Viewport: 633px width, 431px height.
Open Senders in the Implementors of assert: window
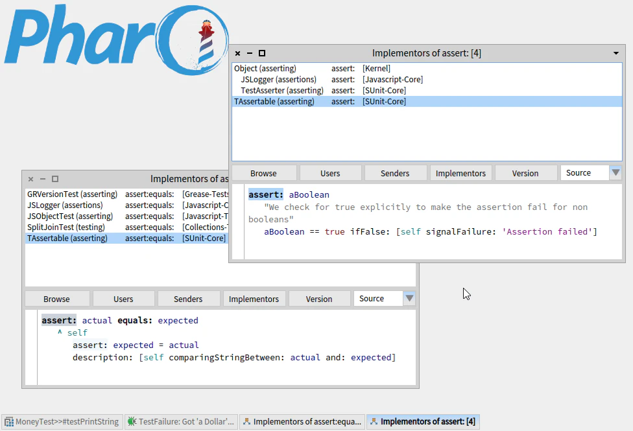click(395, 173)
